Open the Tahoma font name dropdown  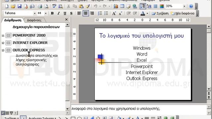coord(34,13)
